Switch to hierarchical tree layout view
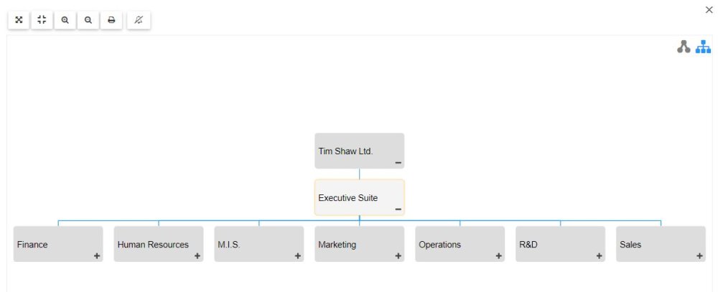Image resolution: width=718 pixels, height=292 pixels. 703,47
